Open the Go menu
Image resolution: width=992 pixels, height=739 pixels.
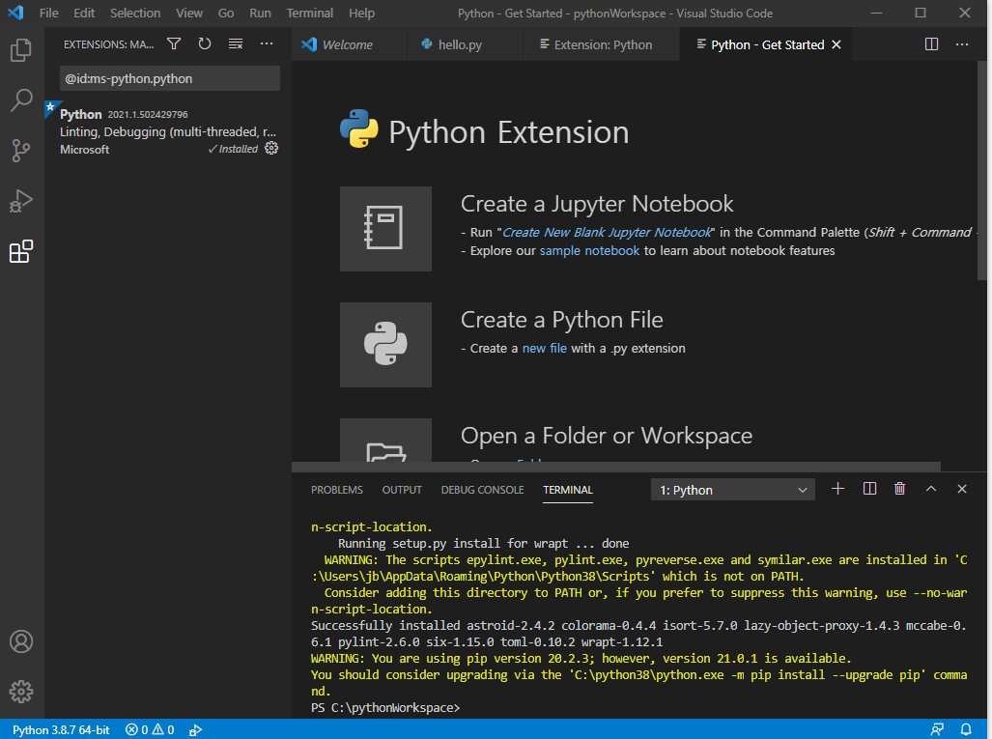[x=226, y=13]
